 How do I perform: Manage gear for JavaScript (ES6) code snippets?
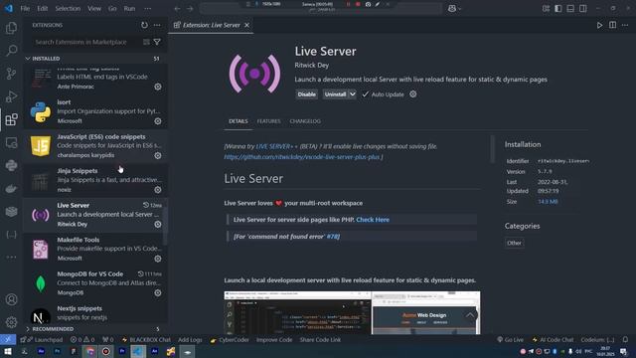coord(158,155)
